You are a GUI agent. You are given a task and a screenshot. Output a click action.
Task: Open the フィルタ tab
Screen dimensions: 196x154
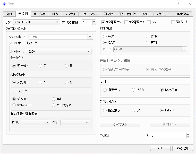tap(146, 14)
